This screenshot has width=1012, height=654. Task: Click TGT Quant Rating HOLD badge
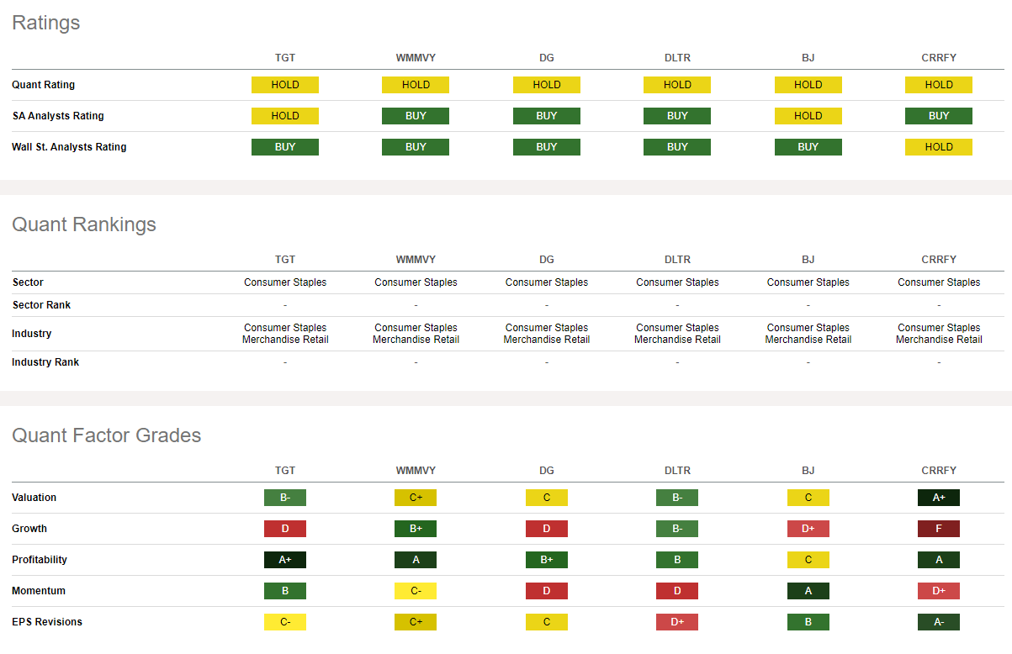pos(285,85)
